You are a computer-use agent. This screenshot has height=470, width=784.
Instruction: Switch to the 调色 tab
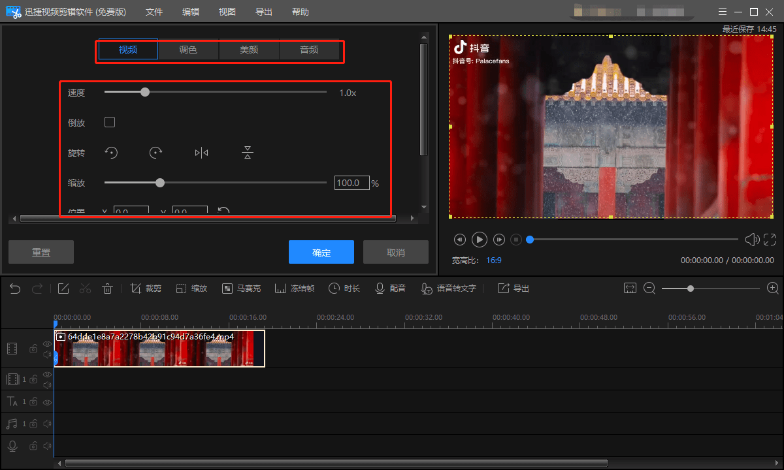[188, 50]
